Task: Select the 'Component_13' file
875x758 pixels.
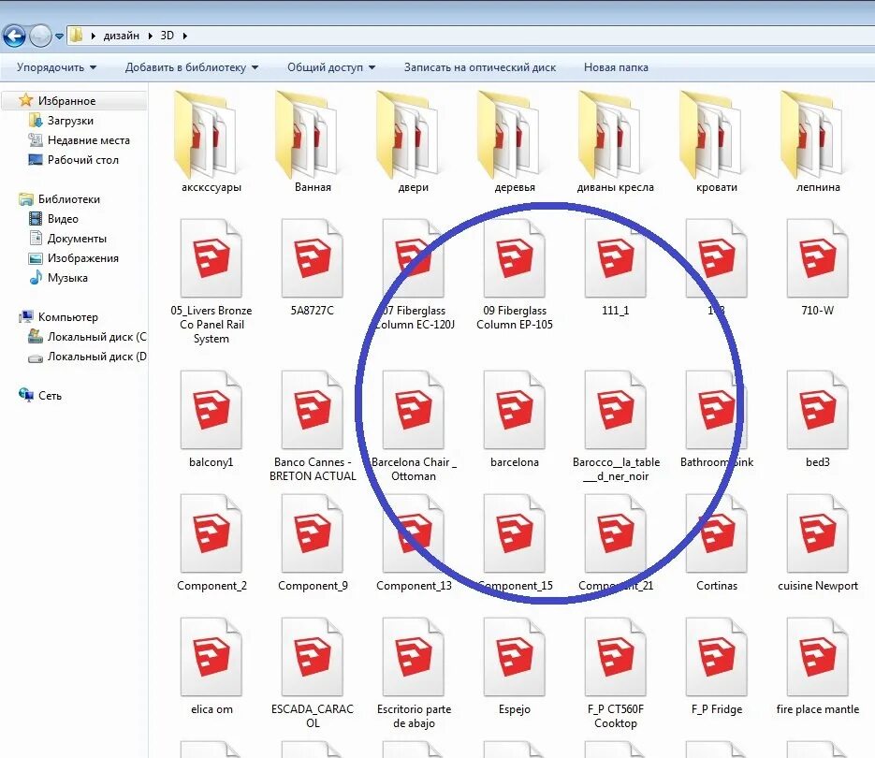Action: [x=414, y=543]
